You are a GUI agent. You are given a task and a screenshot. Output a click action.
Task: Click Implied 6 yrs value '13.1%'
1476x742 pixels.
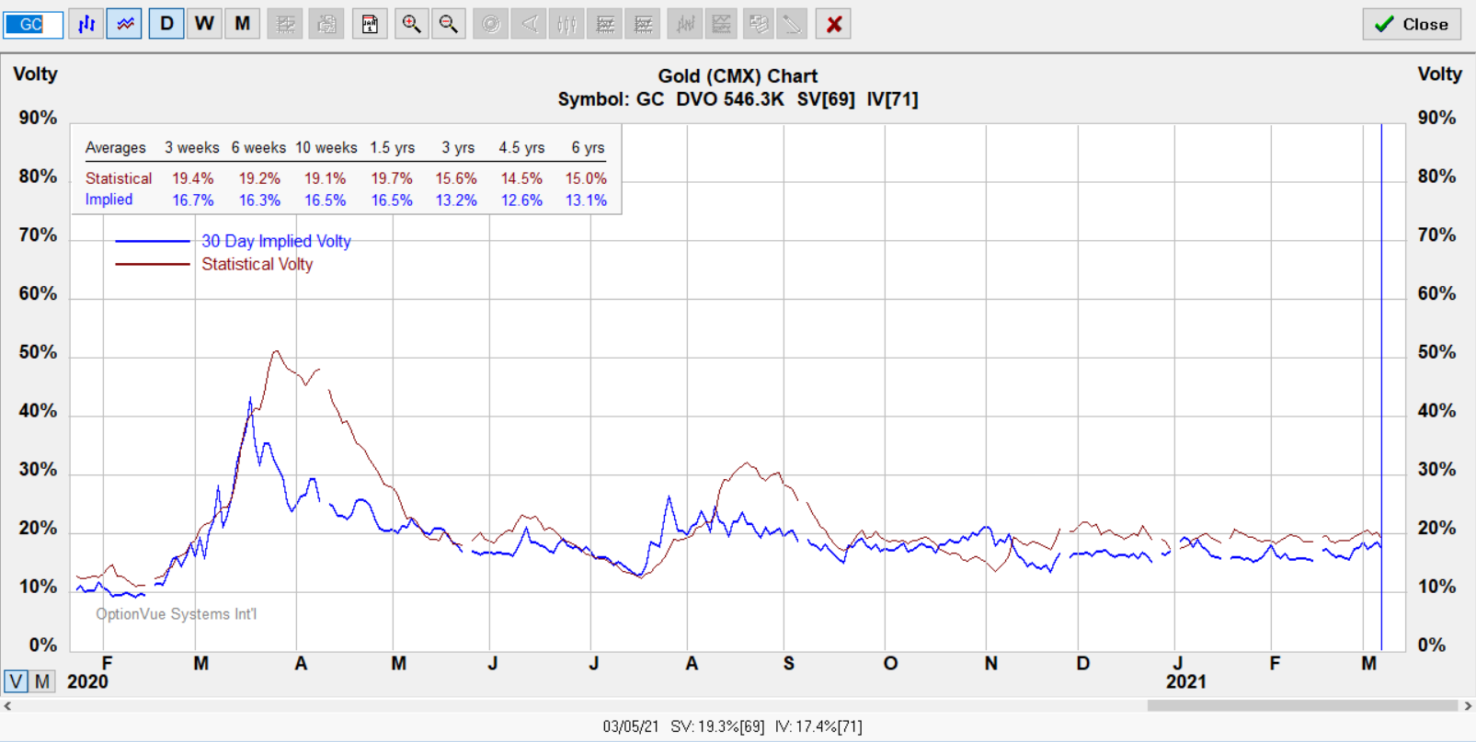click(586, 200)
